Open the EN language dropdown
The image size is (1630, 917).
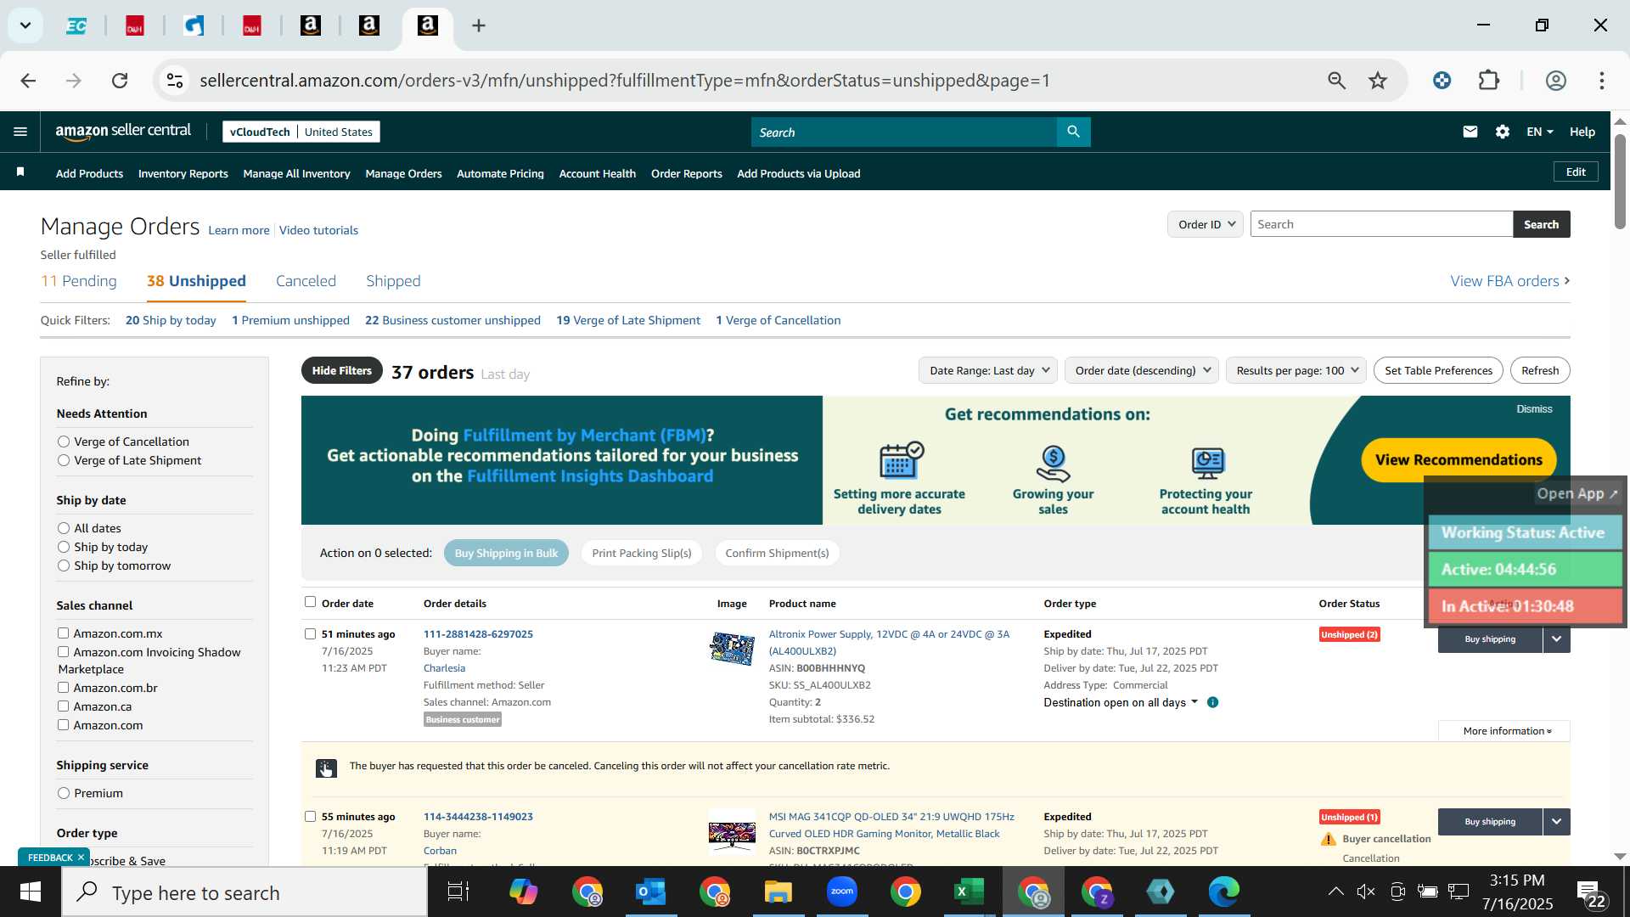coord(1539,132)
